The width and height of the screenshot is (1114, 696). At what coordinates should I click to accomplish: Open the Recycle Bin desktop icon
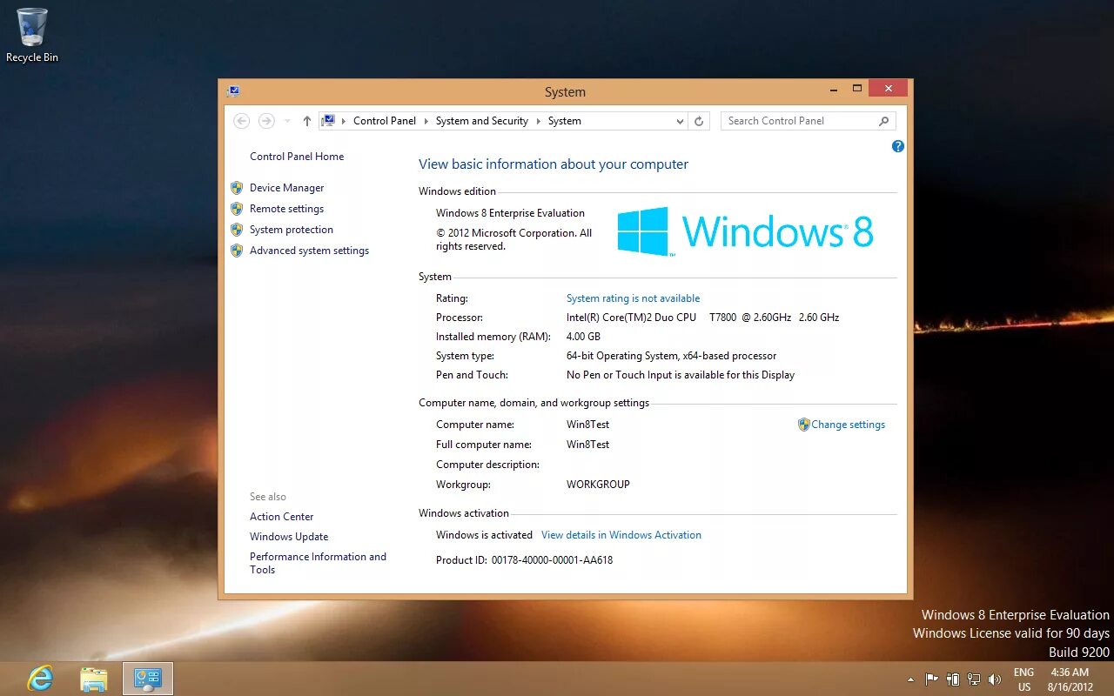[32, 36]
